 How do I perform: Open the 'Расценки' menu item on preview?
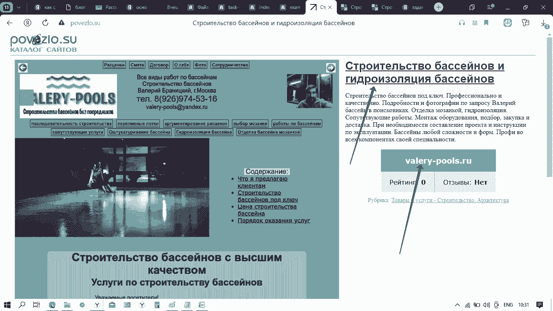(114, 65)
